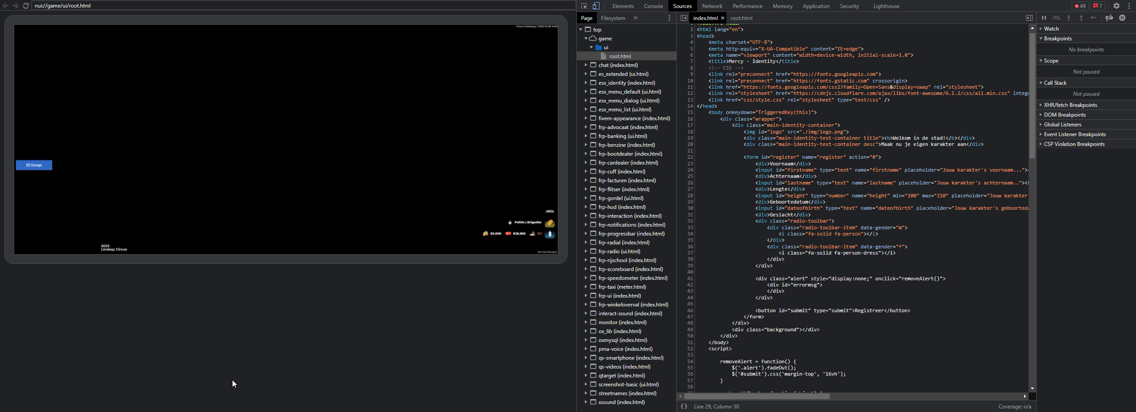The image size is (1136, 412).
Task: Click the blue Garage button
Action: tap(34, 165)
